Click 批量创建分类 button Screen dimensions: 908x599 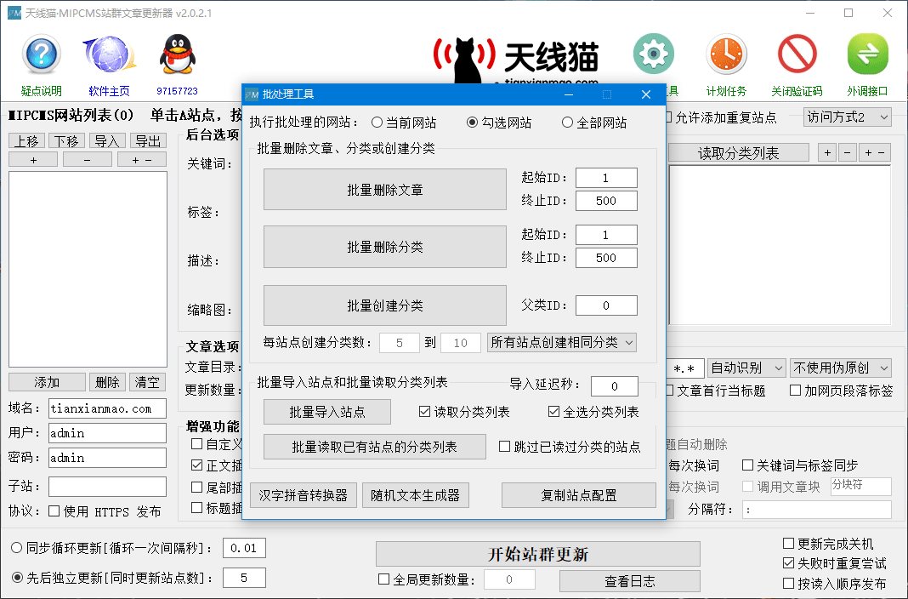click(384, 305)
